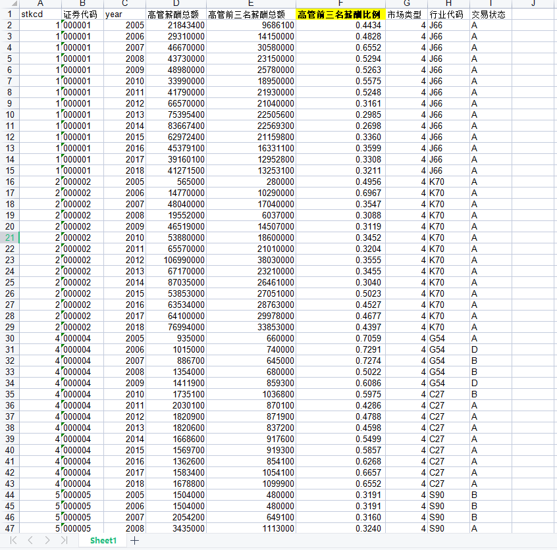The height and width of the screenshot is (550, 557).
Task: Select cell with value 106990000
Action: pos(176,260)
